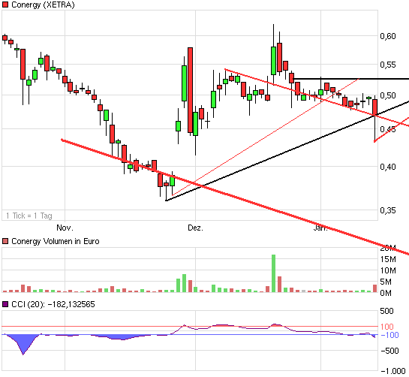Click the 0,55 price axis label
This screenshot has width=409, height=377.
(x=388, y=65)
